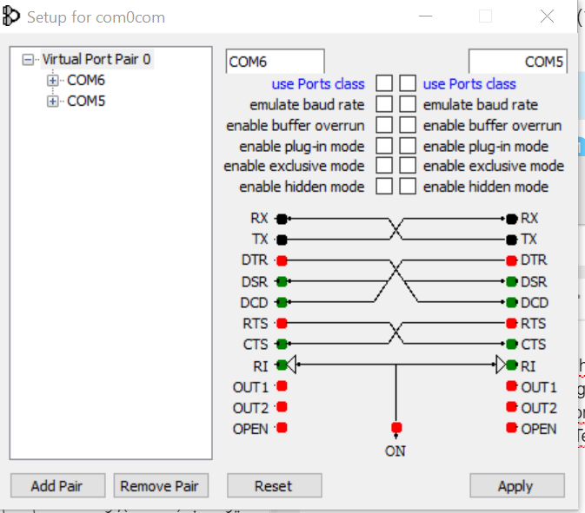The height and width of the screenshot is (513, 585).
Task: Click the red RTS pin on COM6 side
Action: pos(282,324)
